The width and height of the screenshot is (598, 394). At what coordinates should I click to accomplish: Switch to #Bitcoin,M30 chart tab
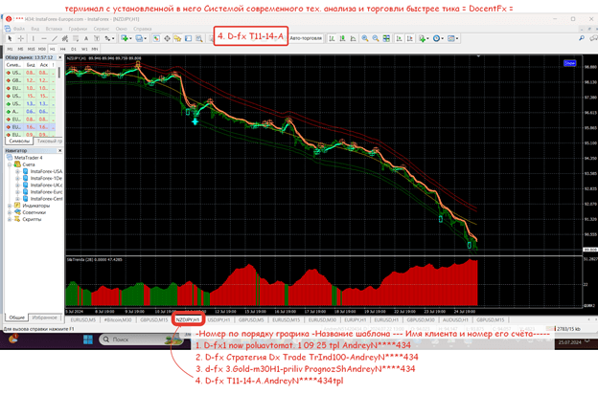tap(118, 320)
